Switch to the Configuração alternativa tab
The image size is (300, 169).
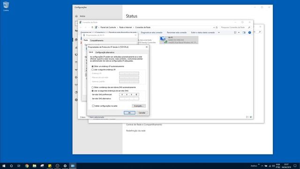coord(105,52)
